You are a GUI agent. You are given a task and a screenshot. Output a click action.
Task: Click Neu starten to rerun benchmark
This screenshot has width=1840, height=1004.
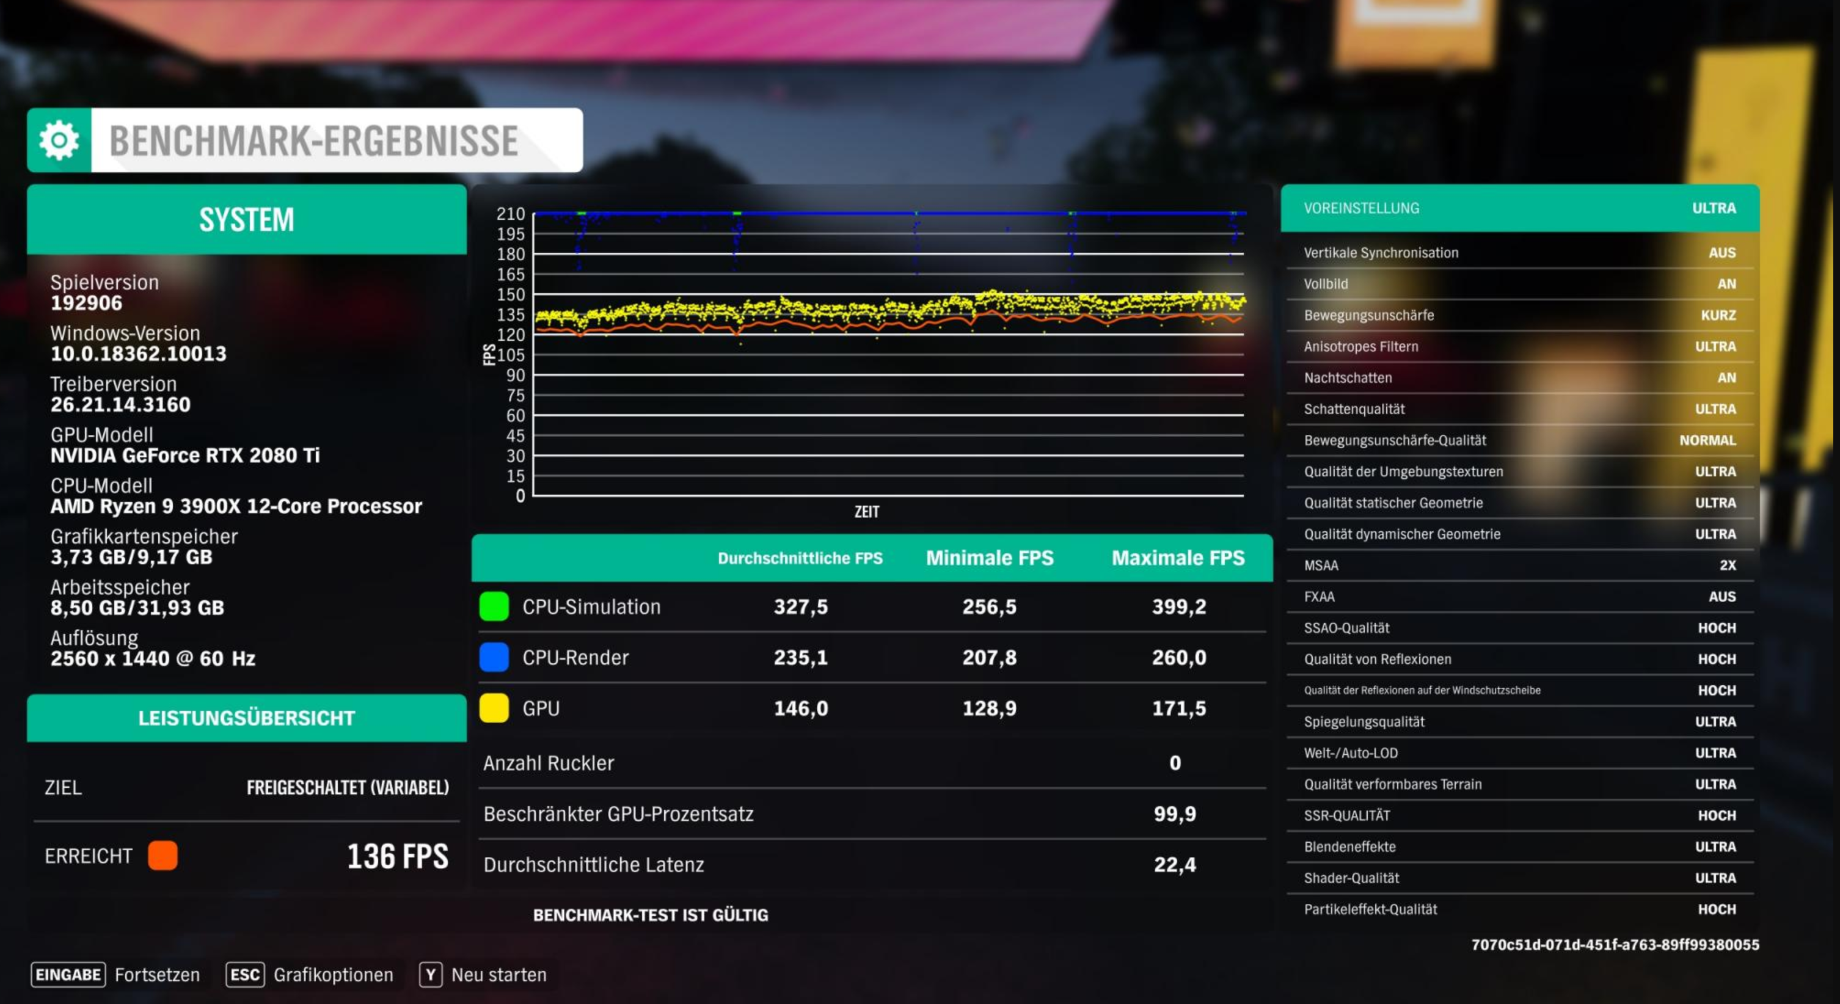click(498, 975)
